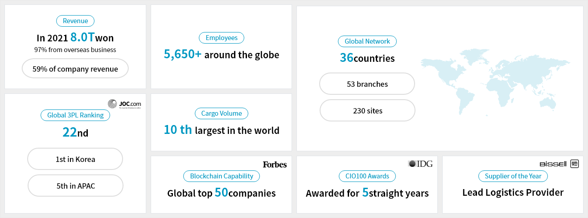Click the 59% of company revenue pill
The height and width of the screenshot is (218, 588).
[x=75, y=69]
